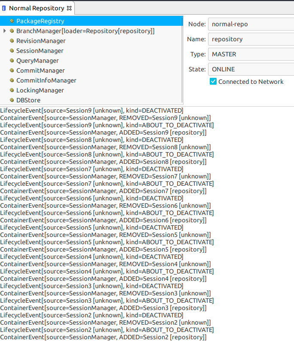Screen dimensions: 294x344
Task: Click Session5 DEACTIVATED lifecycle event line
Action: (x=92, y=227)
